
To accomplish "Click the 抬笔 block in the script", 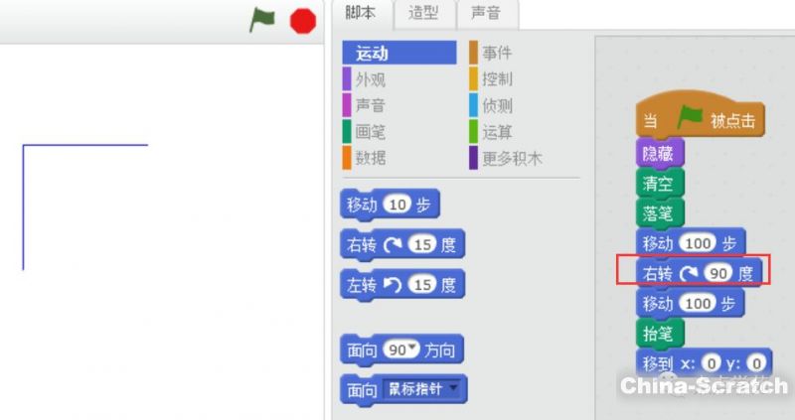I will (659, 333).
